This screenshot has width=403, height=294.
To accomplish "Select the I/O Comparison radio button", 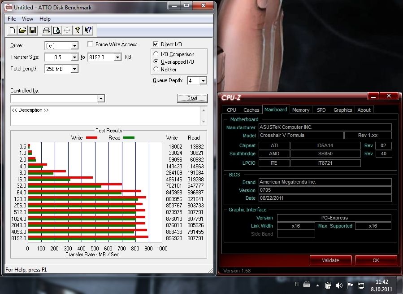I will tap(156, 54).
